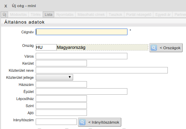The width and height of the screenshot is (186, 129).
Task: Click the Egyedi ár toolbar item
Action: [163, 14]
